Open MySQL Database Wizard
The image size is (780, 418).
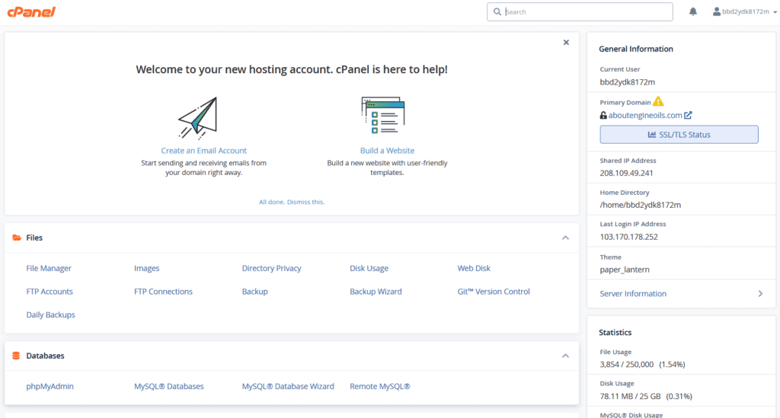[x=288, y=386]
